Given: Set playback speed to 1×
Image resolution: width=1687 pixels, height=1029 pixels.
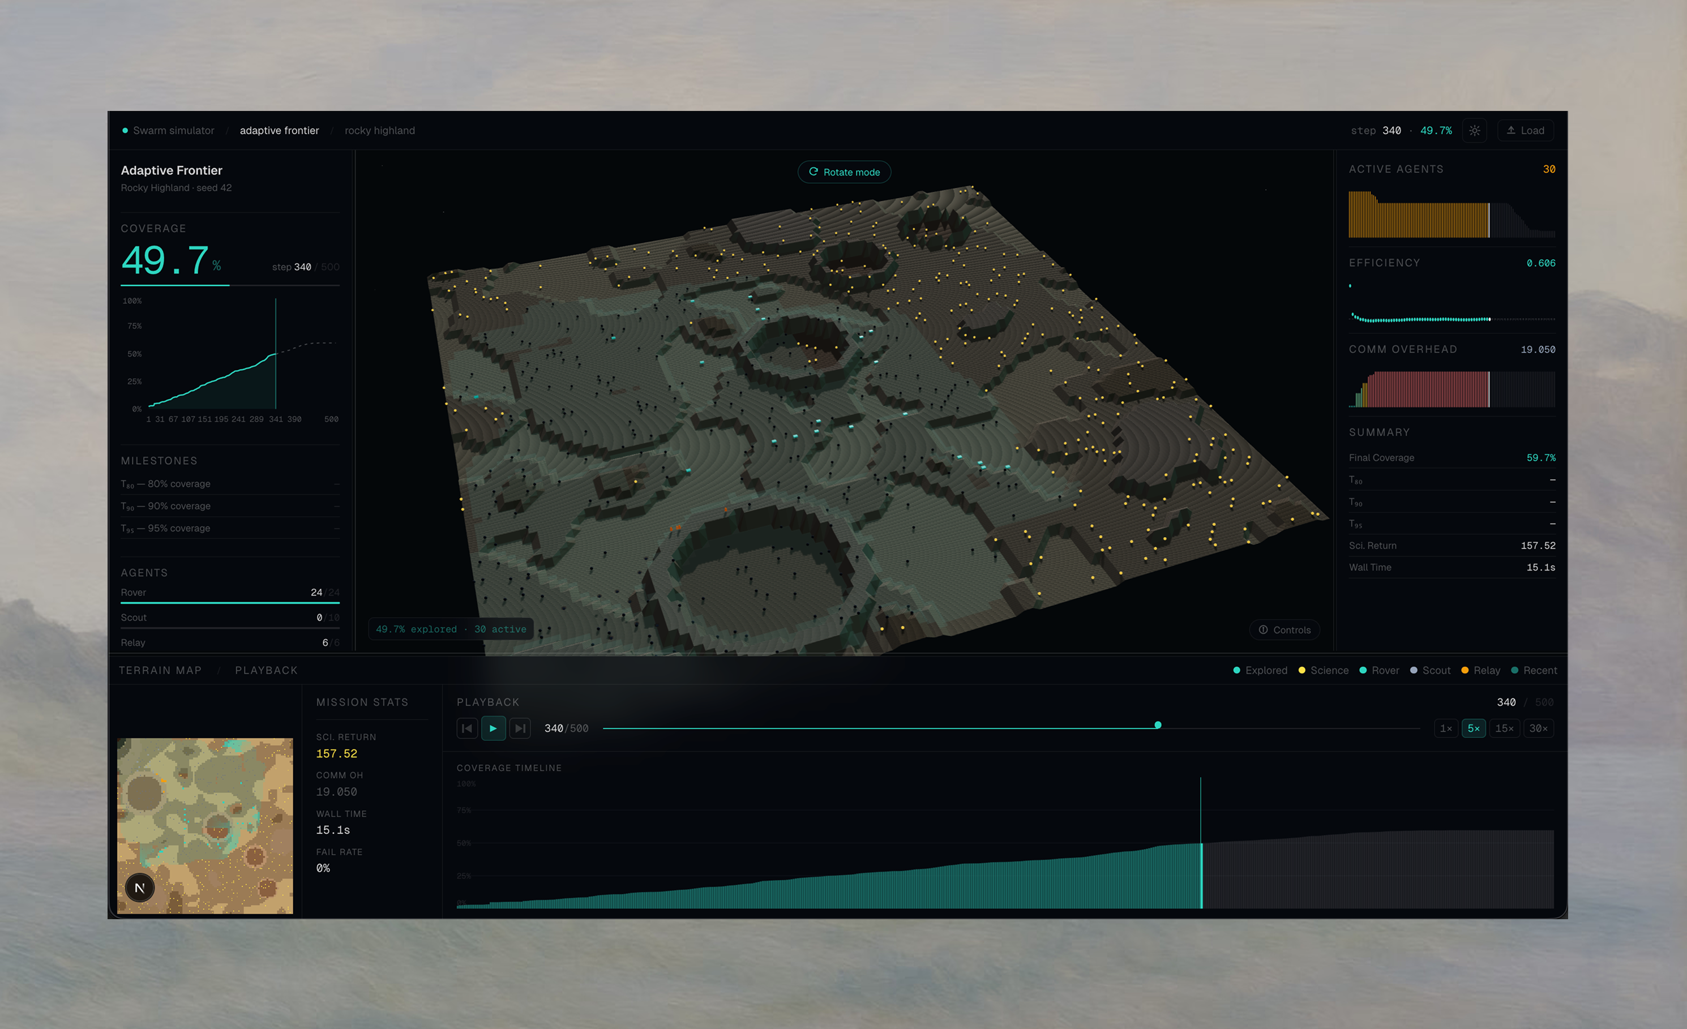Looking at the screenshot, I should pos(1445,728).
